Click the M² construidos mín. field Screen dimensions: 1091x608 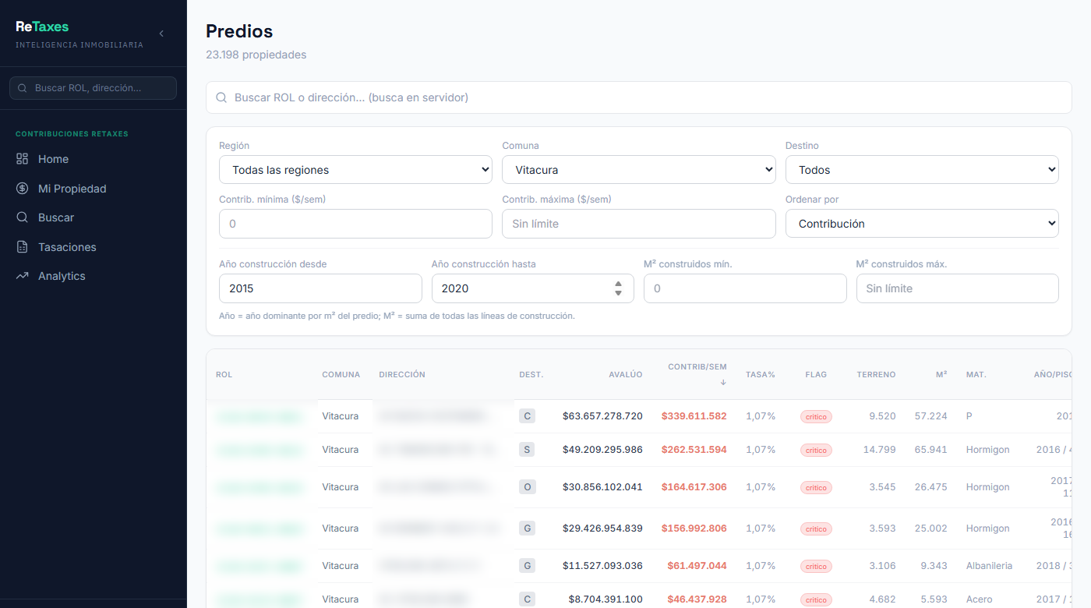[745, 288]
